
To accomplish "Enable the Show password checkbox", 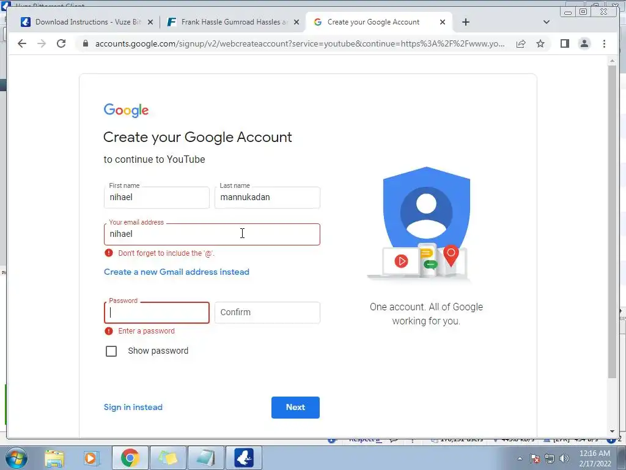I will (x=111, y=351).
